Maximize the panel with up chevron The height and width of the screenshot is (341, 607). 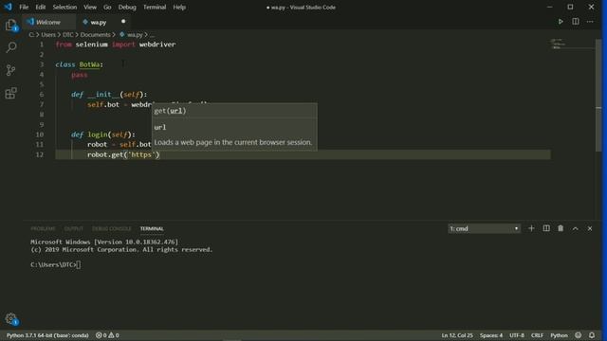576,228
